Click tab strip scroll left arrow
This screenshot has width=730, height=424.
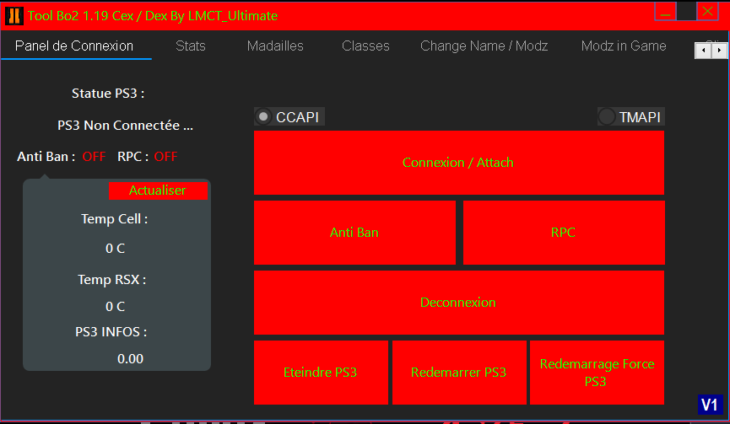(703, 51)
